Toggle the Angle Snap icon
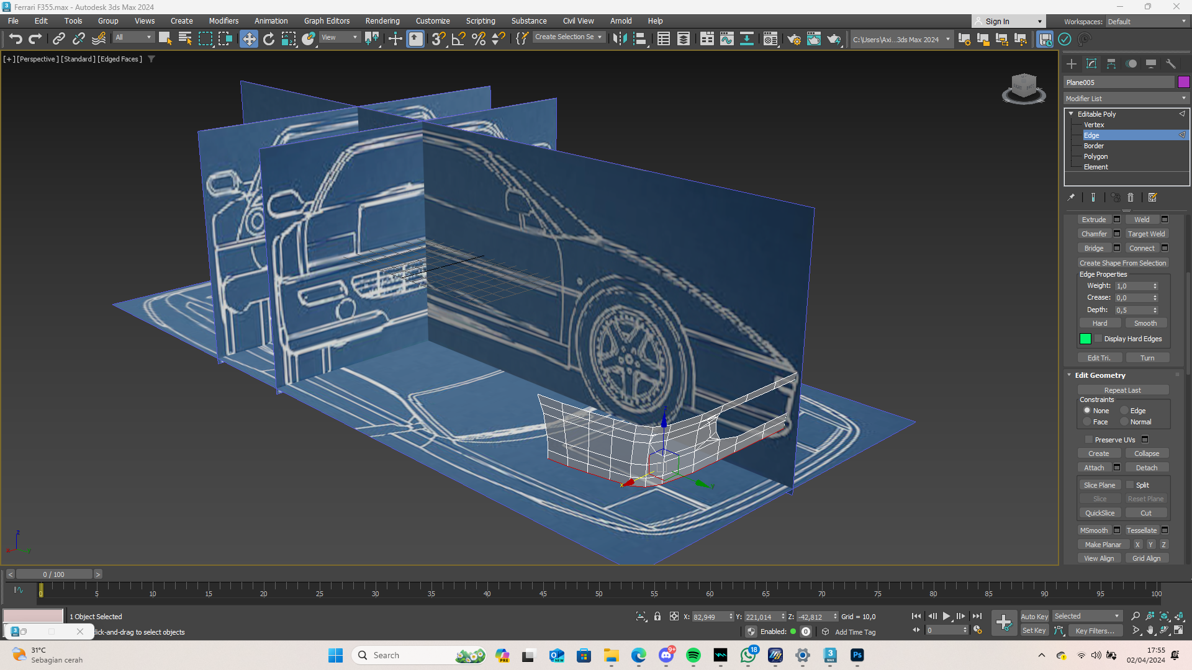1192x670 pixels. [459, 39]
